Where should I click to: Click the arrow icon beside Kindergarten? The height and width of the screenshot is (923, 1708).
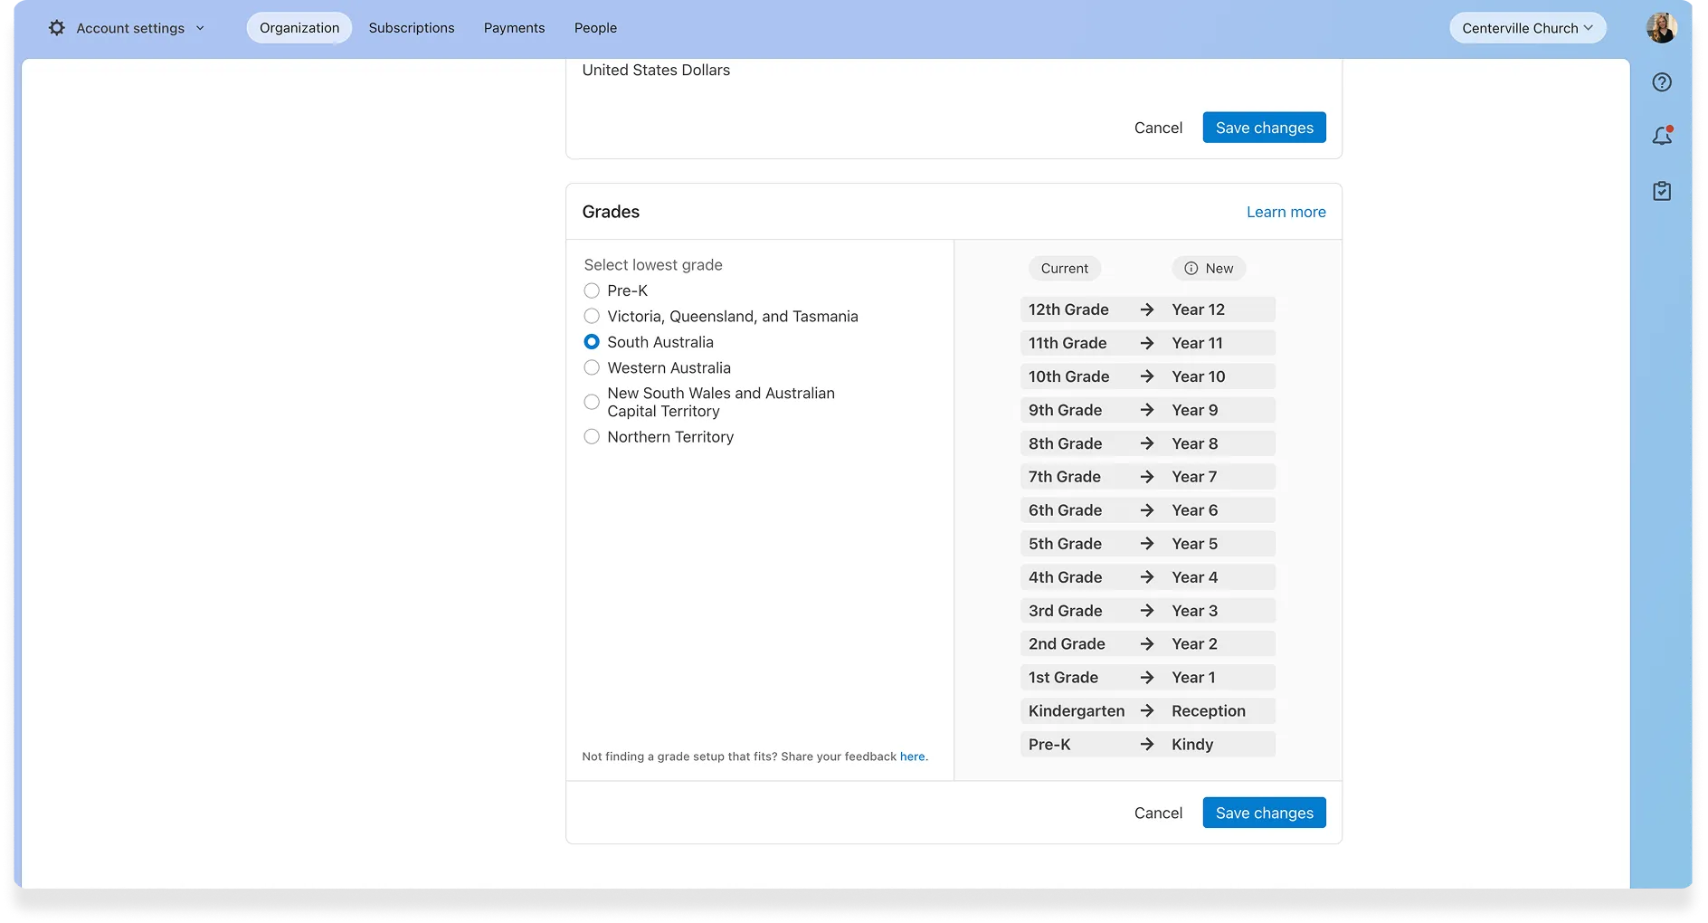click(x=1147, y=711)
